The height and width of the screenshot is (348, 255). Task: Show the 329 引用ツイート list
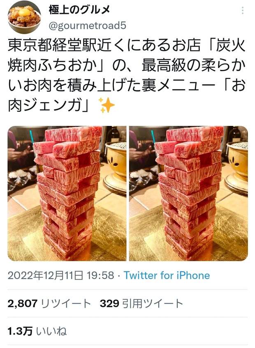tap(141, 304)
